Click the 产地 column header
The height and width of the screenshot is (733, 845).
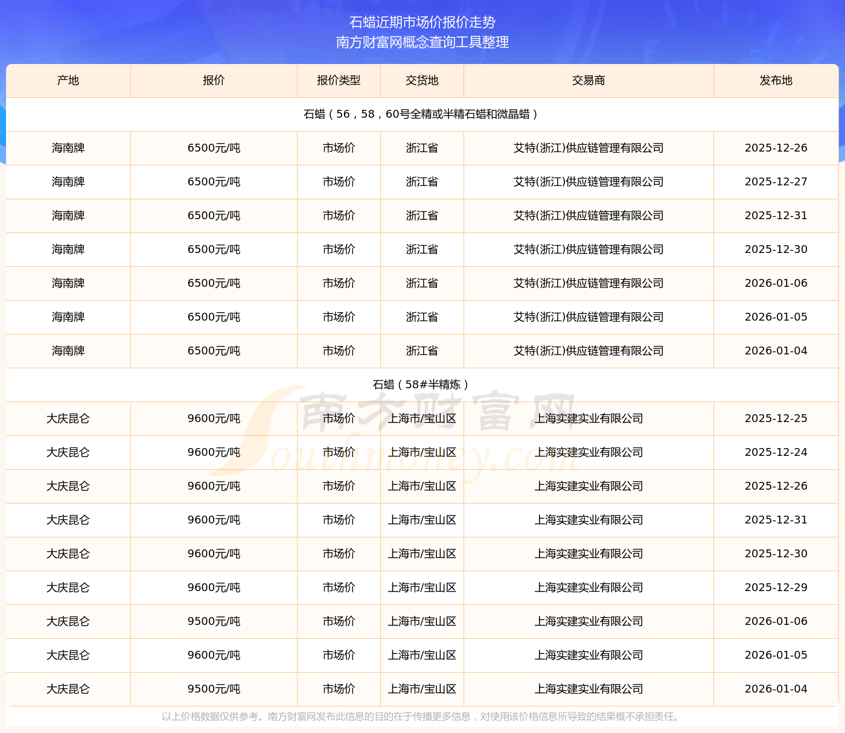coord(68,80)
